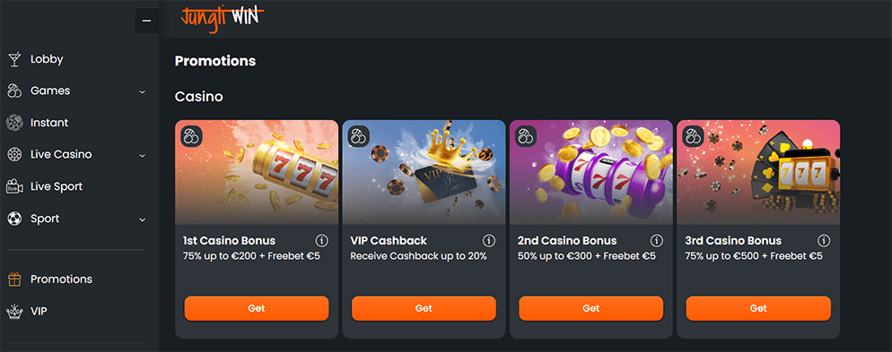The image size is (892, 352).
Task: Get the 1st Casino Bonus offer
Action: (x=257, y=308)
